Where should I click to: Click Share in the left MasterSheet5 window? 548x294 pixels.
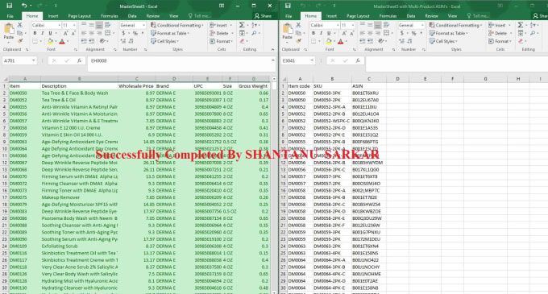tap(263, 16)
